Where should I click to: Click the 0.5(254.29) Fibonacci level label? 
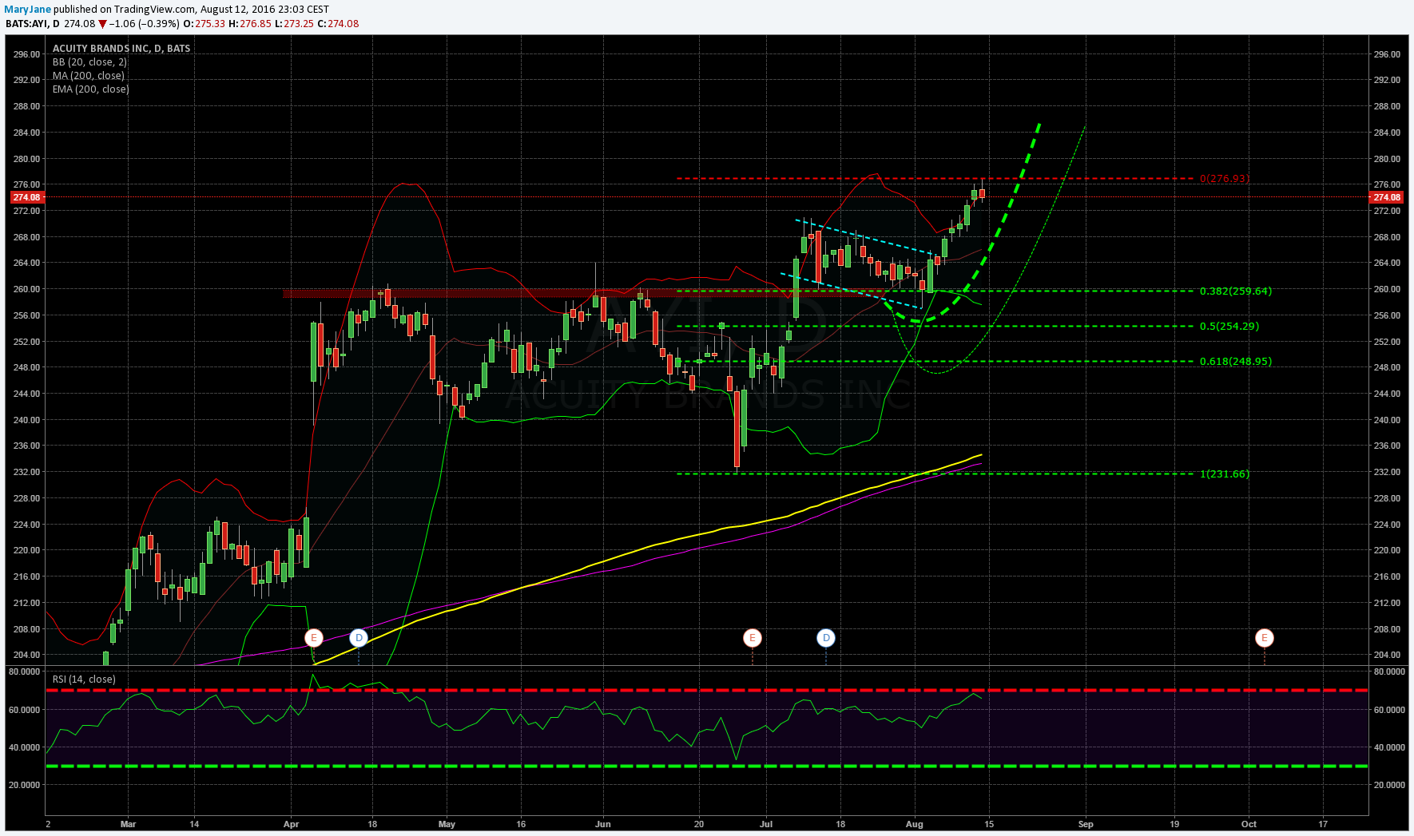pos(1229,327)
